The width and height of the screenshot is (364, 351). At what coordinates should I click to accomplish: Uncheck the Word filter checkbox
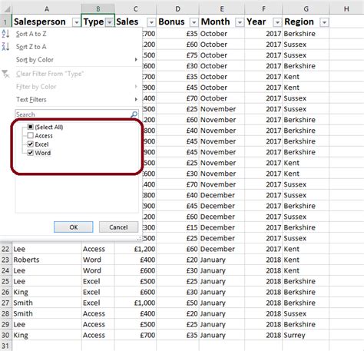click(x=31, y=153)
